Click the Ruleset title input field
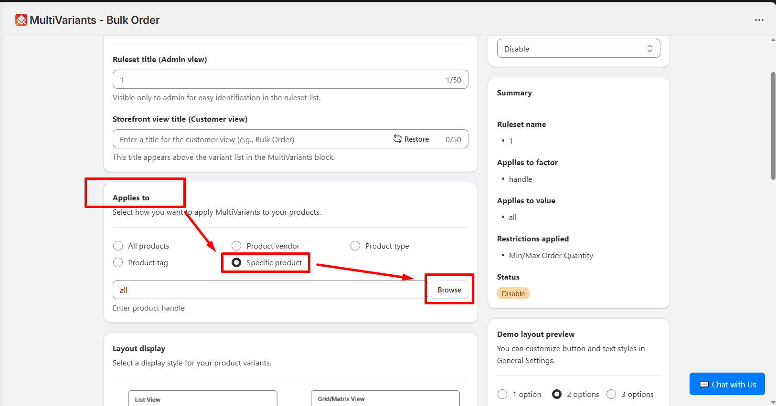This screenshot has width=776, height=406. click(290, 80)
